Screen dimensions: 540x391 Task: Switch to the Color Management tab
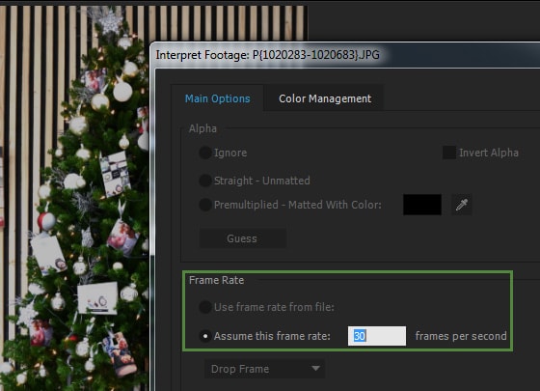[x=325, y=98]
